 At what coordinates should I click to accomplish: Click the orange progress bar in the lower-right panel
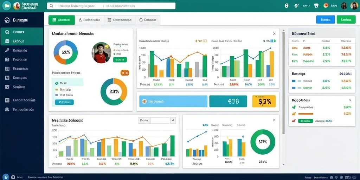click(306, 114)
